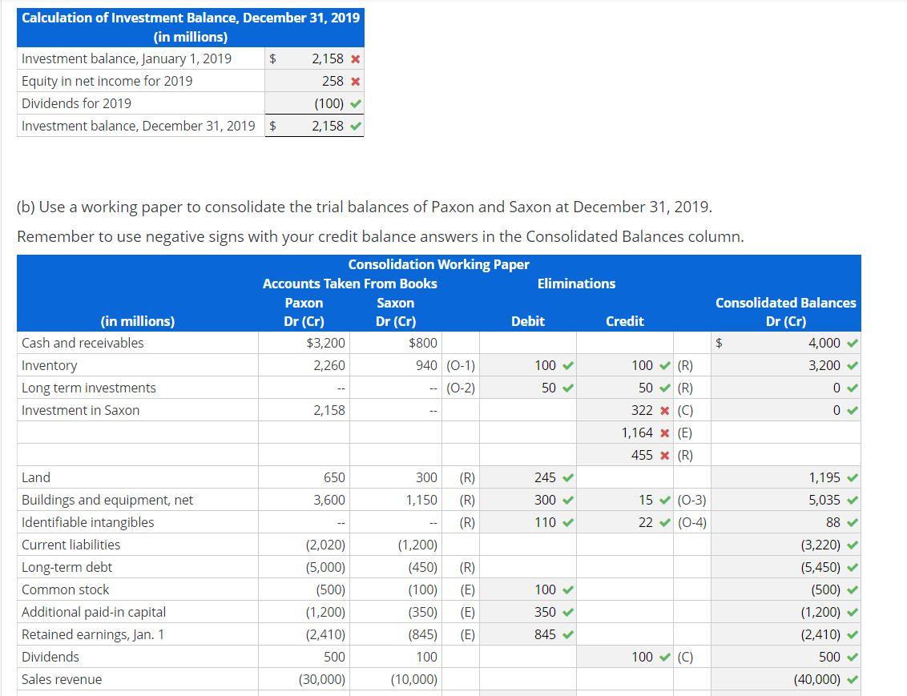The image size is (907, 696).
Task: Click the (O-2) reference in Long term investments row
Action: pos(461,388)
